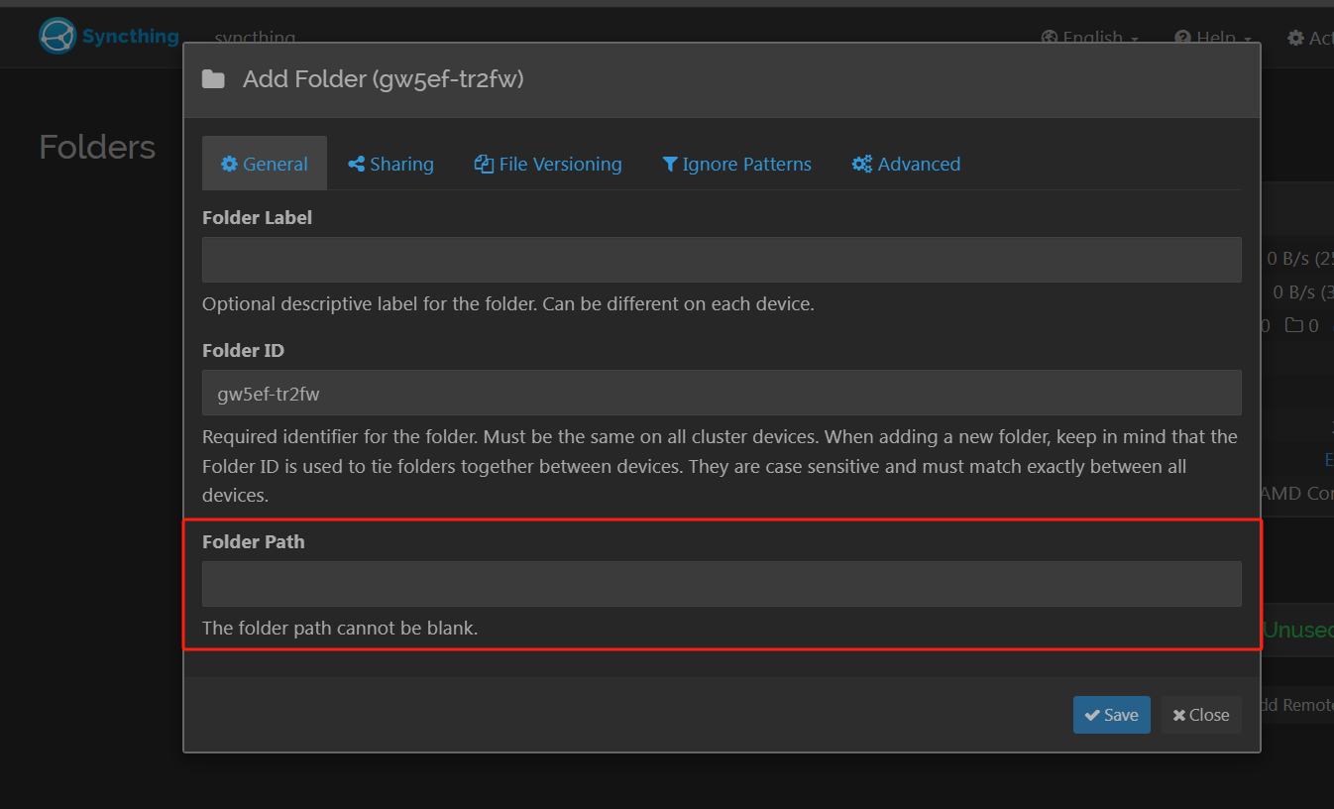The width and height of the screenshot is (1334, 809).
Task: Close the Add Folder dialog
Action: 1201,715
